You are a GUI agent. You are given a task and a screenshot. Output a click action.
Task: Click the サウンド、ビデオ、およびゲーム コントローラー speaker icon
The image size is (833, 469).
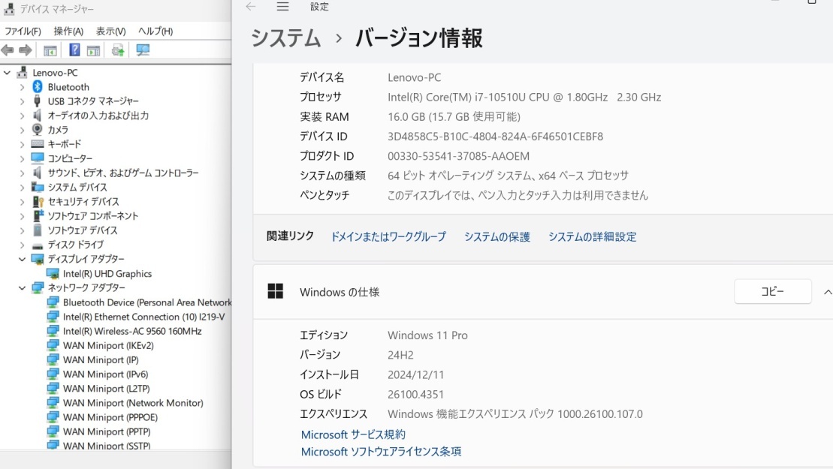coord(38,173)
